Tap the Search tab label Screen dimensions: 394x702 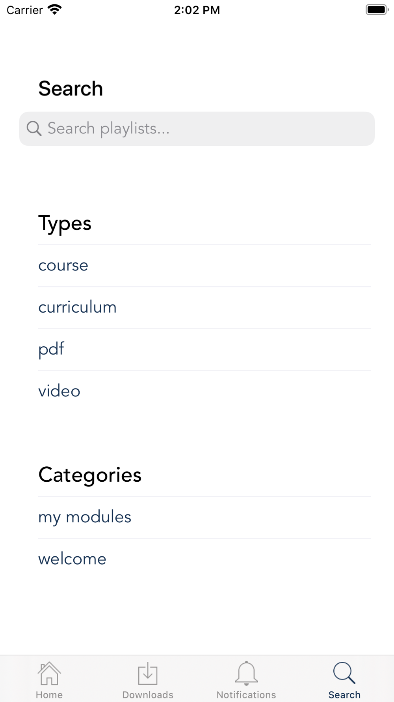[x=344, y=695]
